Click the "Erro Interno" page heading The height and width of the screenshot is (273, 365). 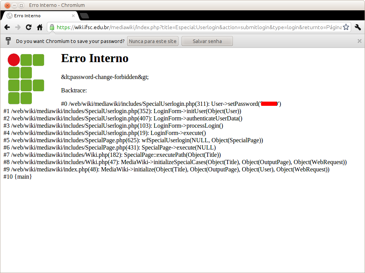click(94, 58)
